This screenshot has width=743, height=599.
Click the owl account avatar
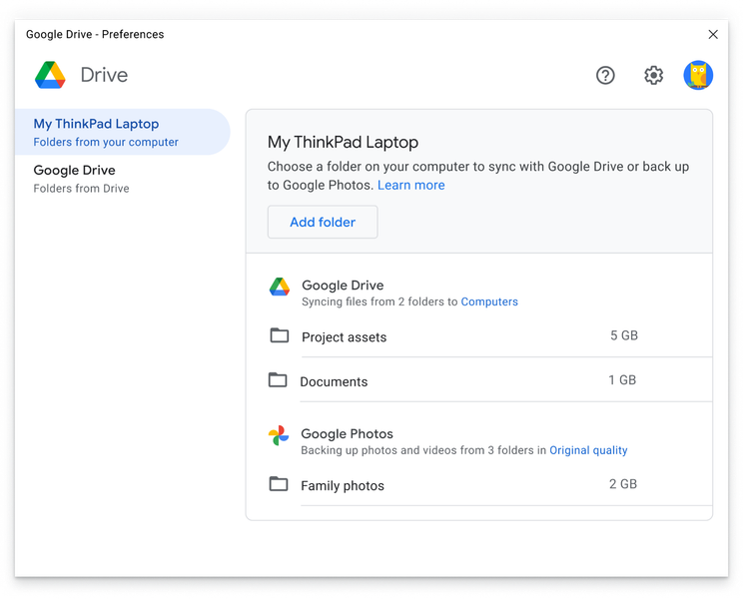click(698, 75)
